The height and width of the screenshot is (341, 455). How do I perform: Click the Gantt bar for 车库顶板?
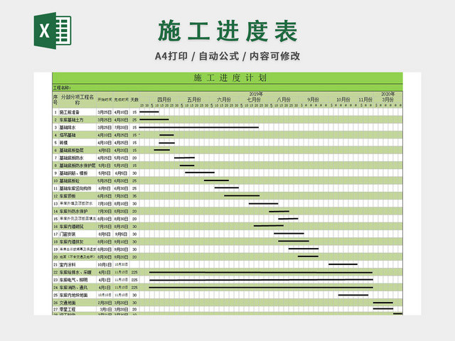click(242, 196)
